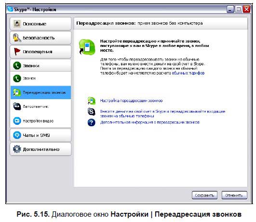This screenshot has width=256, height=222.
Task: Open the обычных тарифов link
Action: coord(188,73)
